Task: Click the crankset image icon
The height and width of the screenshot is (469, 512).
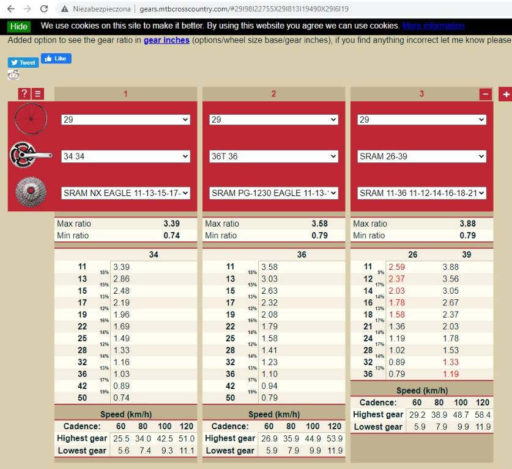Action: [x=31, y=155]
